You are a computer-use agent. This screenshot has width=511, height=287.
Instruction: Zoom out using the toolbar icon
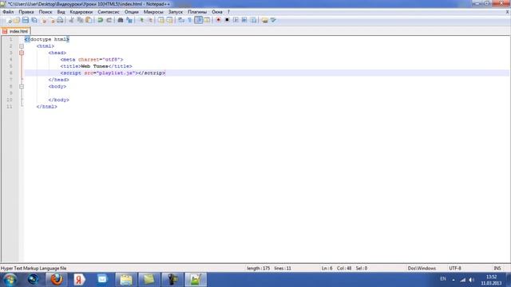(150, 20)
